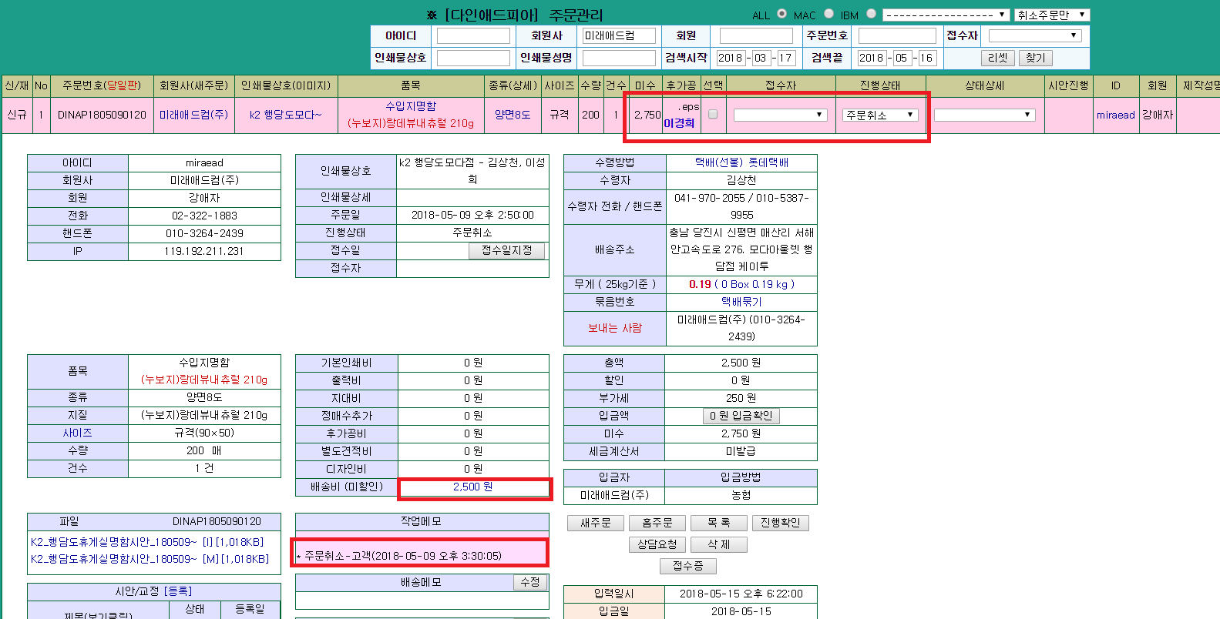Click 수정 next to 배송메모
This screenshot has width=1220, height=619.
coord(529,582)
